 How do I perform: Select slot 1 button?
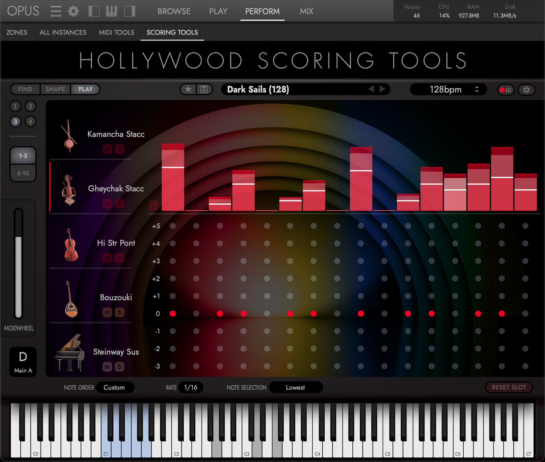click(x=15, y=106)
